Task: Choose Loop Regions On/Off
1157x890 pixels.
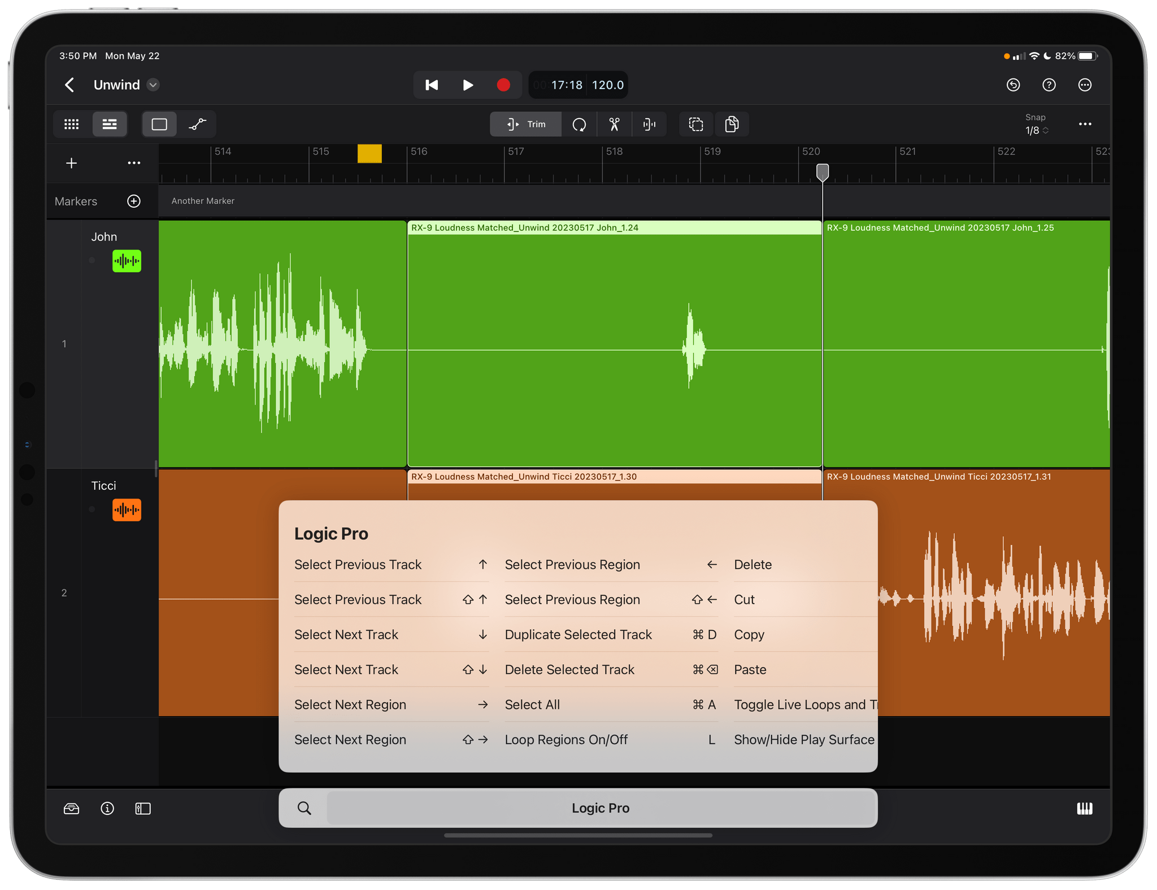Action: (611, 740)
